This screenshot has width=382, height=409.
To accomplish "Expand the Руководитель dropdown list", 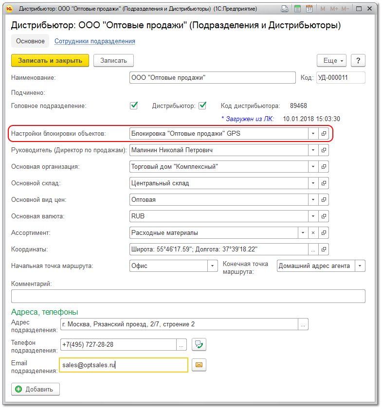I will click(x=313, y=150).
